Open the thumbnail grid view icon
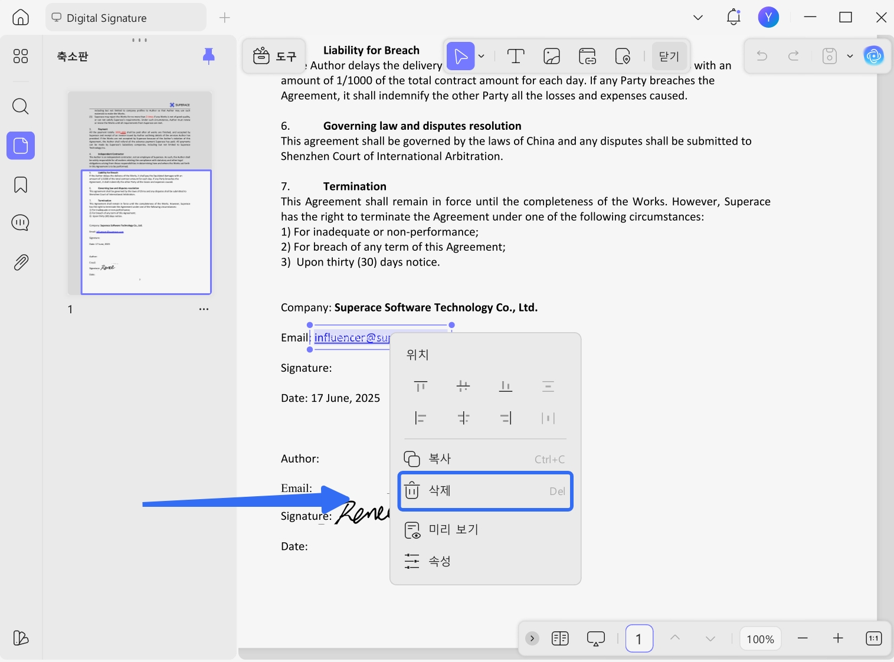 (x=21, y=56)
